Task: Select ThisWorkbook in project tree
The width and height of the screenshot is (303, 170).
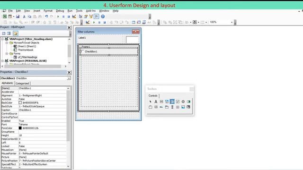Action: pos(26,50)
